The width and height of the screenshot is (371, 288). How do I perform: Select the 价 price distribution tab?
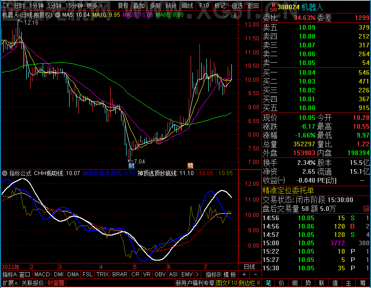tap(281, 283)
